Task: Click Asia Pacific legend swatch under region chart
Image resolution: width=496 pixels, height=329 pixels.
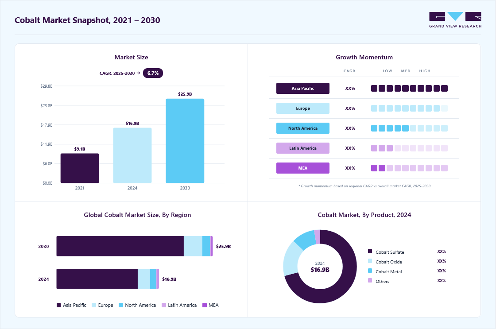Action: coord(58,305)
